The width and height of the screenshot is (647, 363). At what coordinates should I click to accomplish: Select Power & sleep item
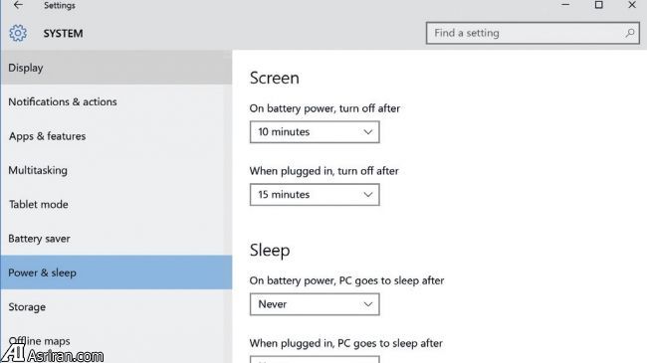pyautogui.click(x=115, y=272)
